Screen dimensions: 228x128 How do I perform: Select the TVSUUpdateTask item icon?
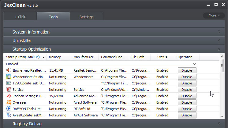9,83
